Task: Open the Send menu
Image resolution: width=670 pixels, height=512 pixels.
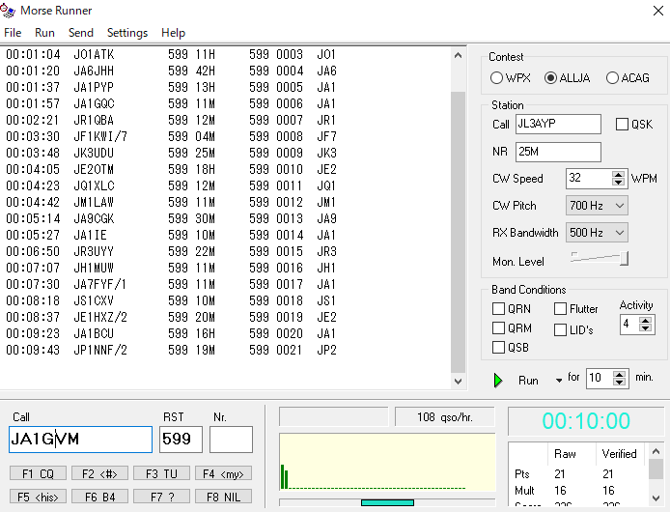Action: pyautogui.click(x=81, y=33)
